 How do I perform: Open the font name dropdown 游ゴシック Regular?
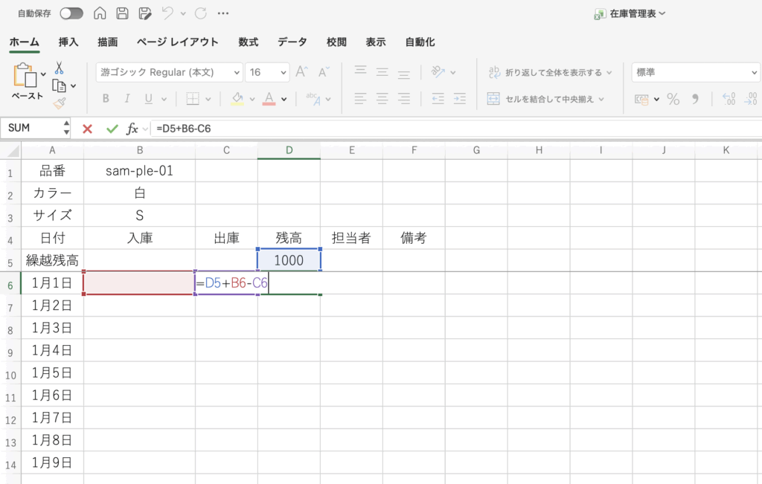[x=169, y=72]
